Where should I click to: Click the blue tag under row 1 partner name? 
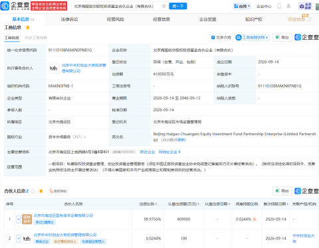pyautogui.click(x=45, y=222)
